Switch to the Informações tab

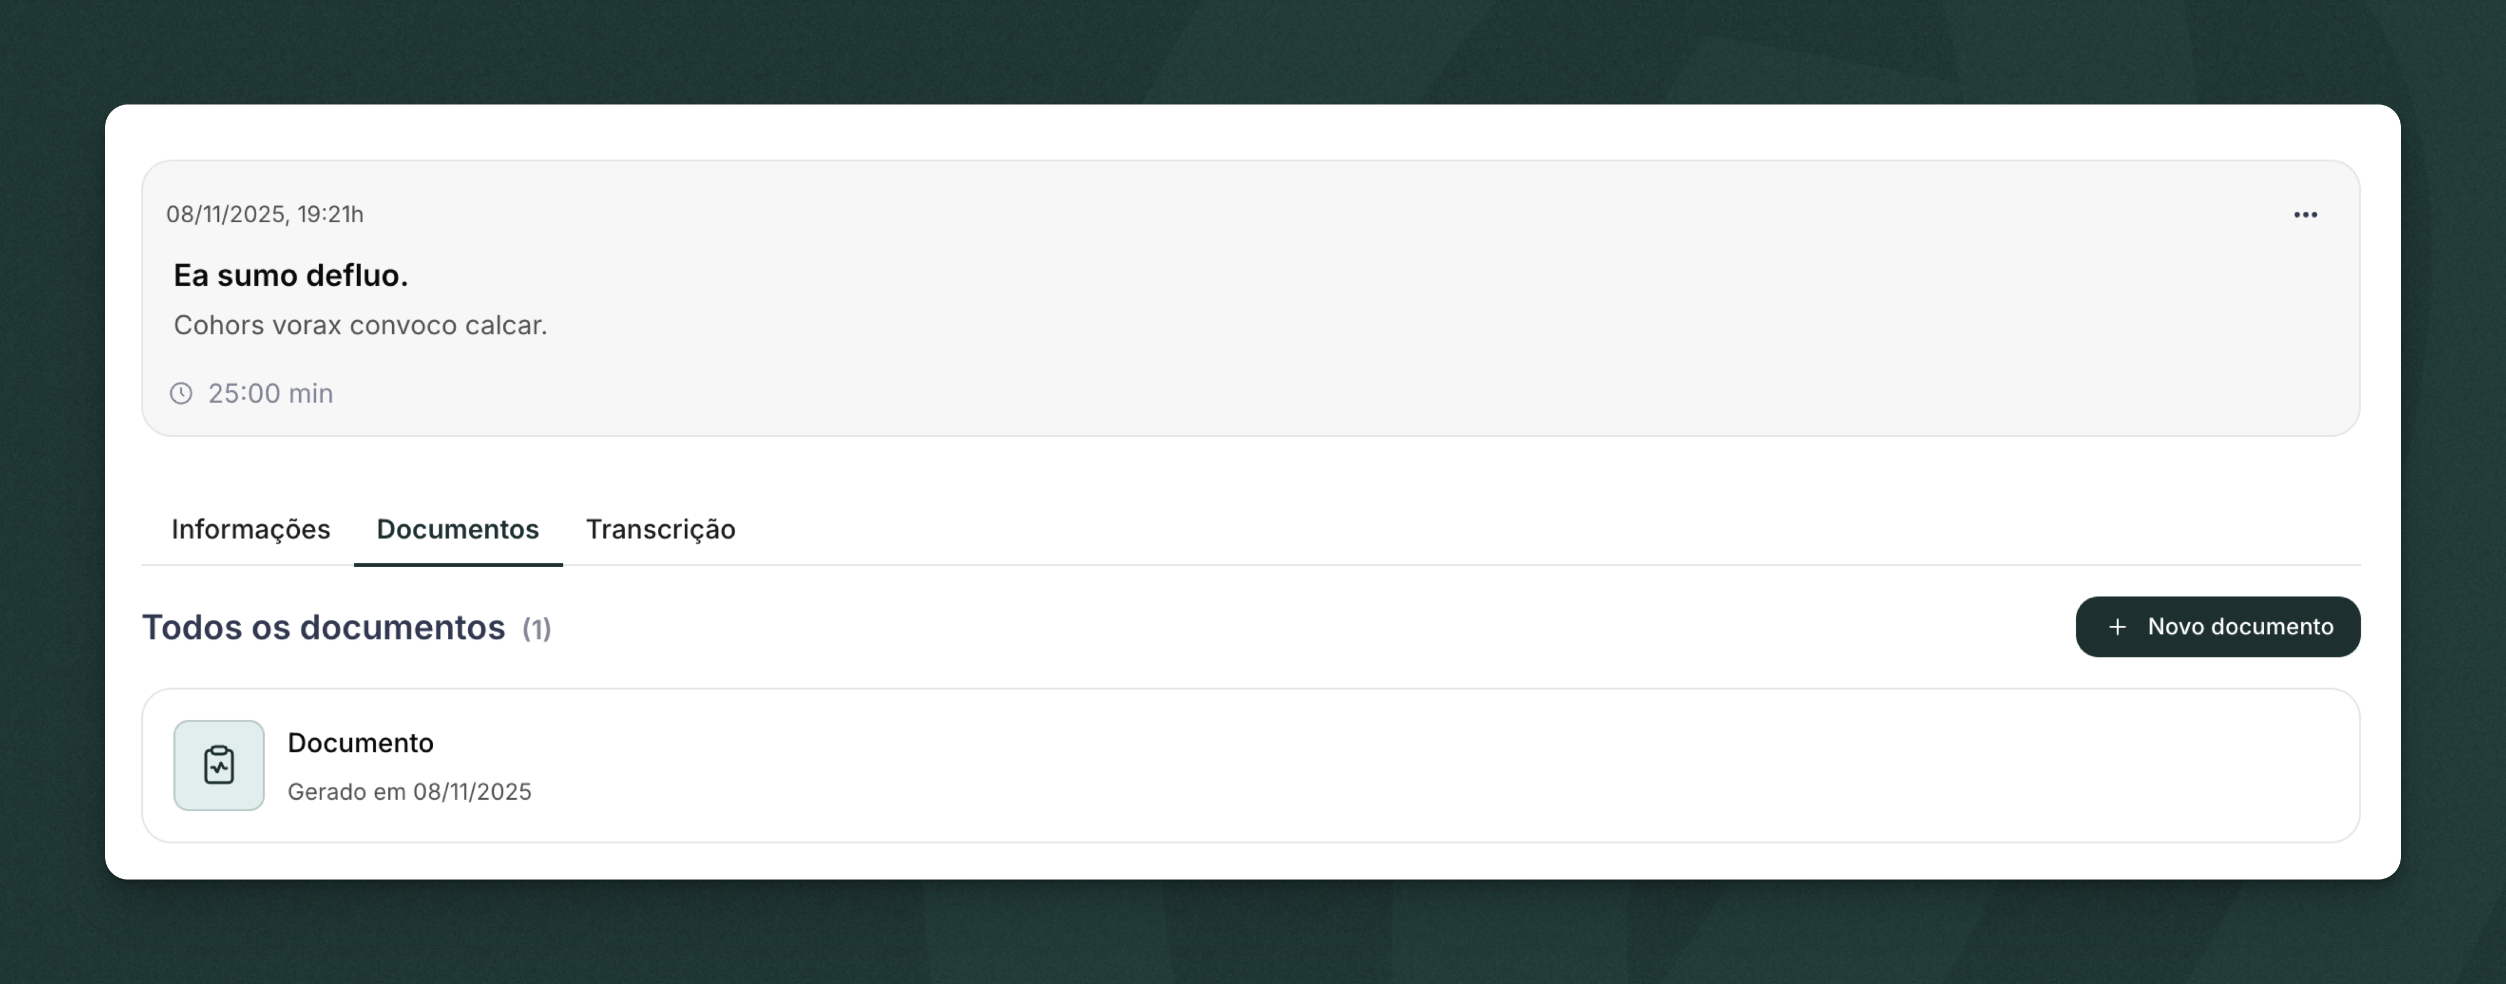250,529
